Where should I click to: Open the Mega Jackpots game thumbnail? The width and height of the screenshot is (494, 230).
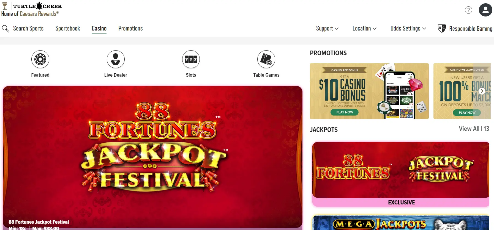coord(401,223)
